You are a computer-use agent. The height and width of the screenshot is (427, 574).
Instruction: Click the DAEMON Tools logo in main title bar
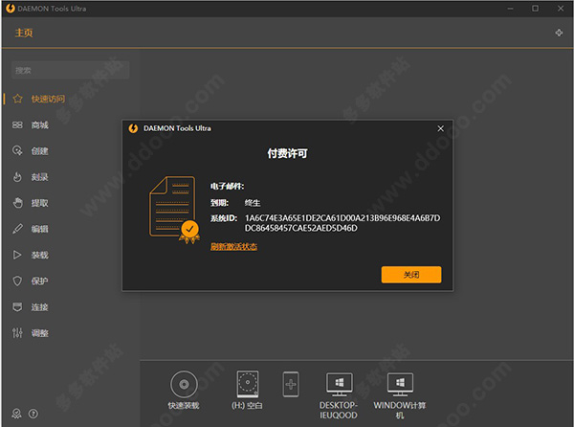[11, 9]
